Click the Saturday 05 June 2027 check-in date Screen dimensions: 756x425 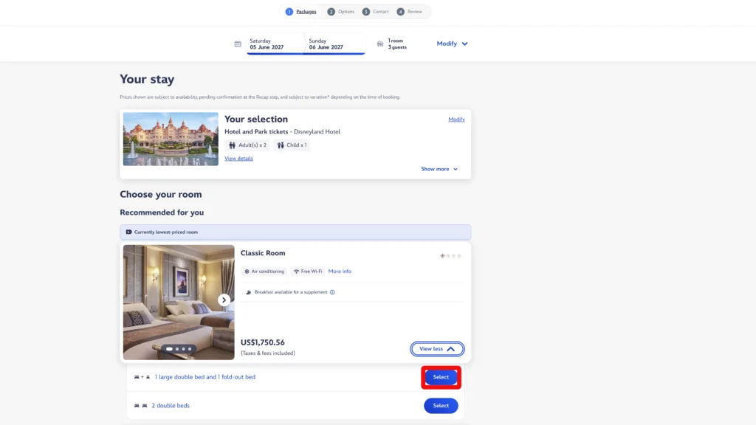(275, 44)
